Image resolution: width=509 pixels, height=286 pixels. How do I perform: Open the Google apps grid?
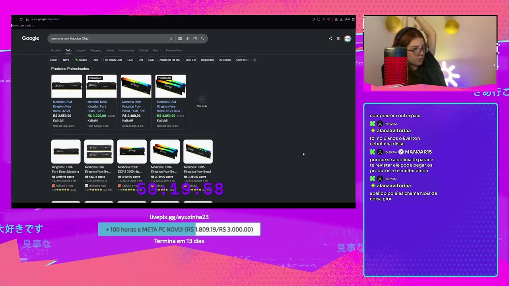(338, 39)
